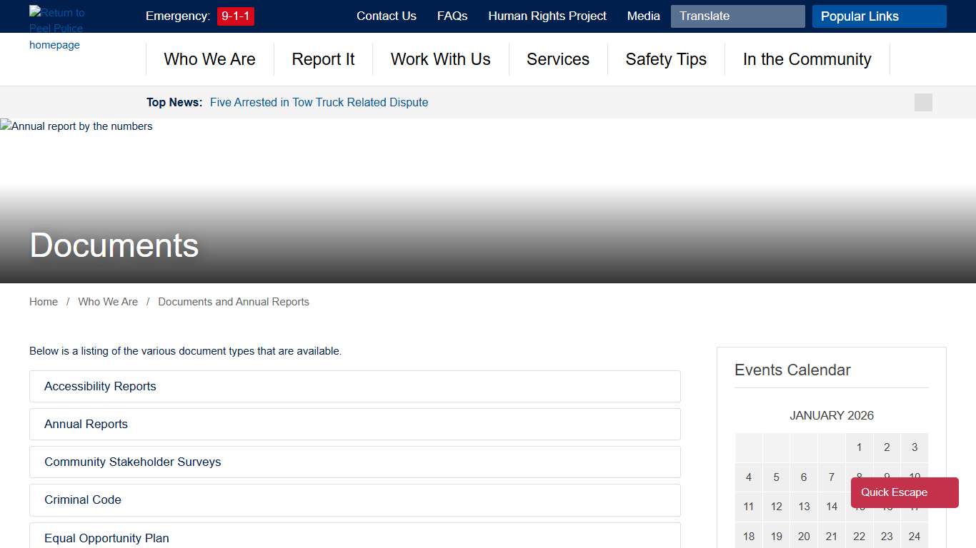Open the Human Rights Project link
This screenshot has width=976, height=548.
click(547, 16)
